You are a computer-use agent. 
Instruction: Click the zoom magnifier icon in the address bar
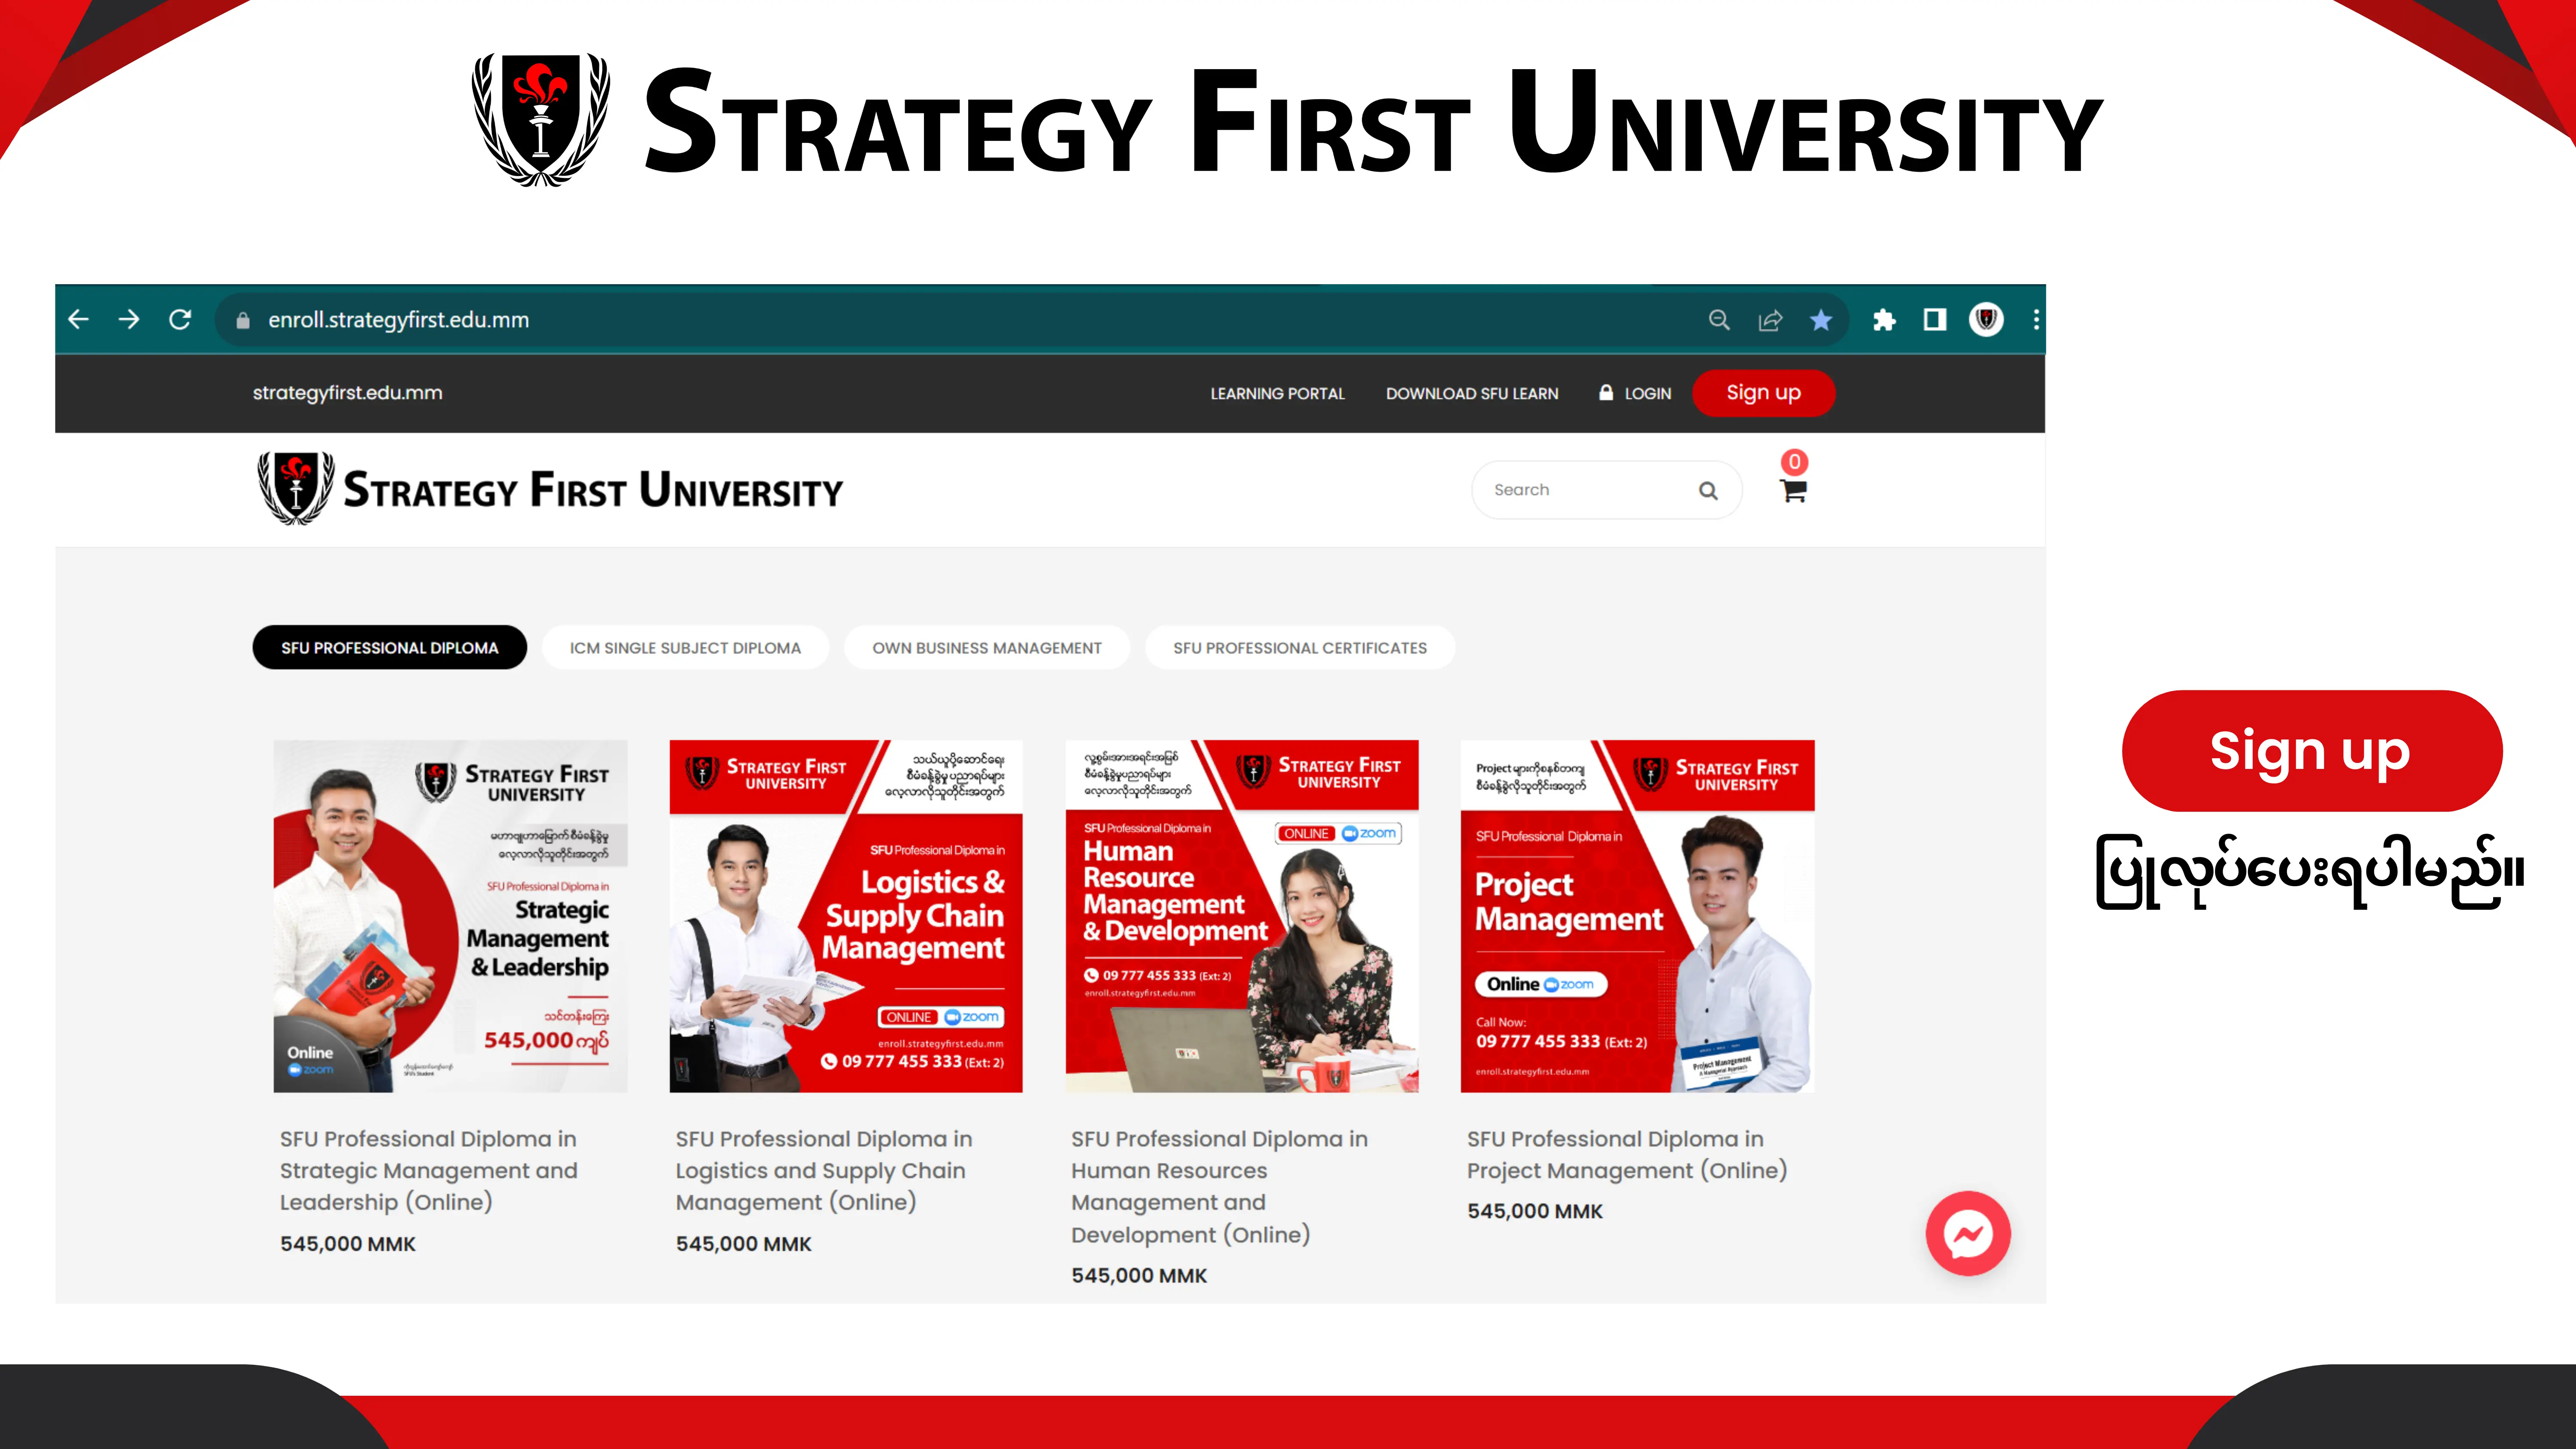click(x=1719, y=320)
